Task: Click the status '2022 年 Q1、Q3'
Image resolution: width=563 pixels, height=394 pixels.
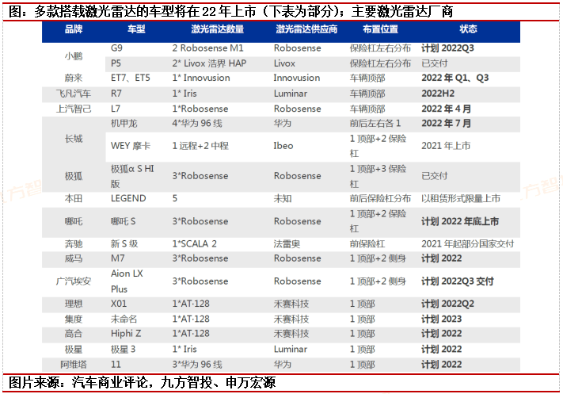Action: pyautogui.click(x=455, y=78)
